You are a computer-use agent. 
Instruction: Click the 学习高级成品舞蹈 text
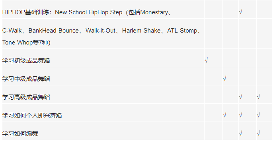click(26, 97)
